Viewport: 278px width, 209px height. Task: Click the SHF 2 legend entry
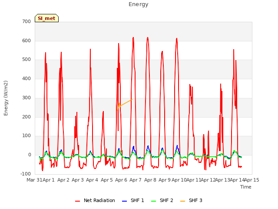click(x=162, y=200)
